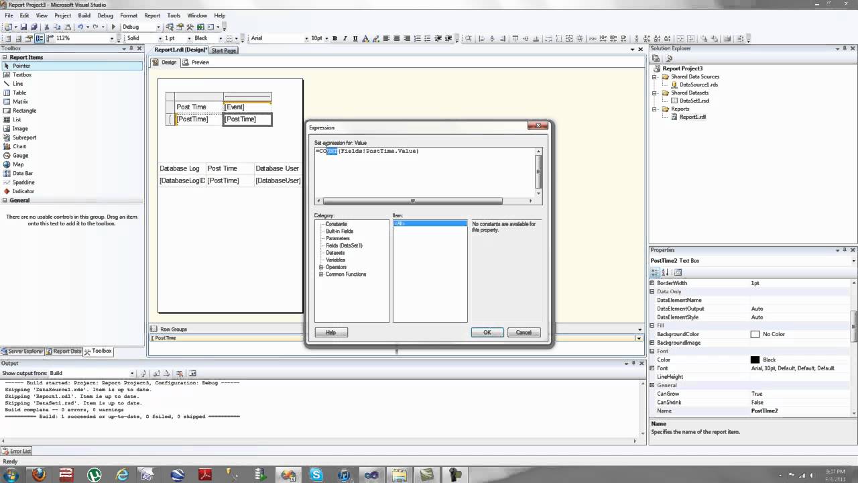Expand the Font property in Properties
Image resolution: width=858 pixels, height=483 pixels.
(652, 368)
